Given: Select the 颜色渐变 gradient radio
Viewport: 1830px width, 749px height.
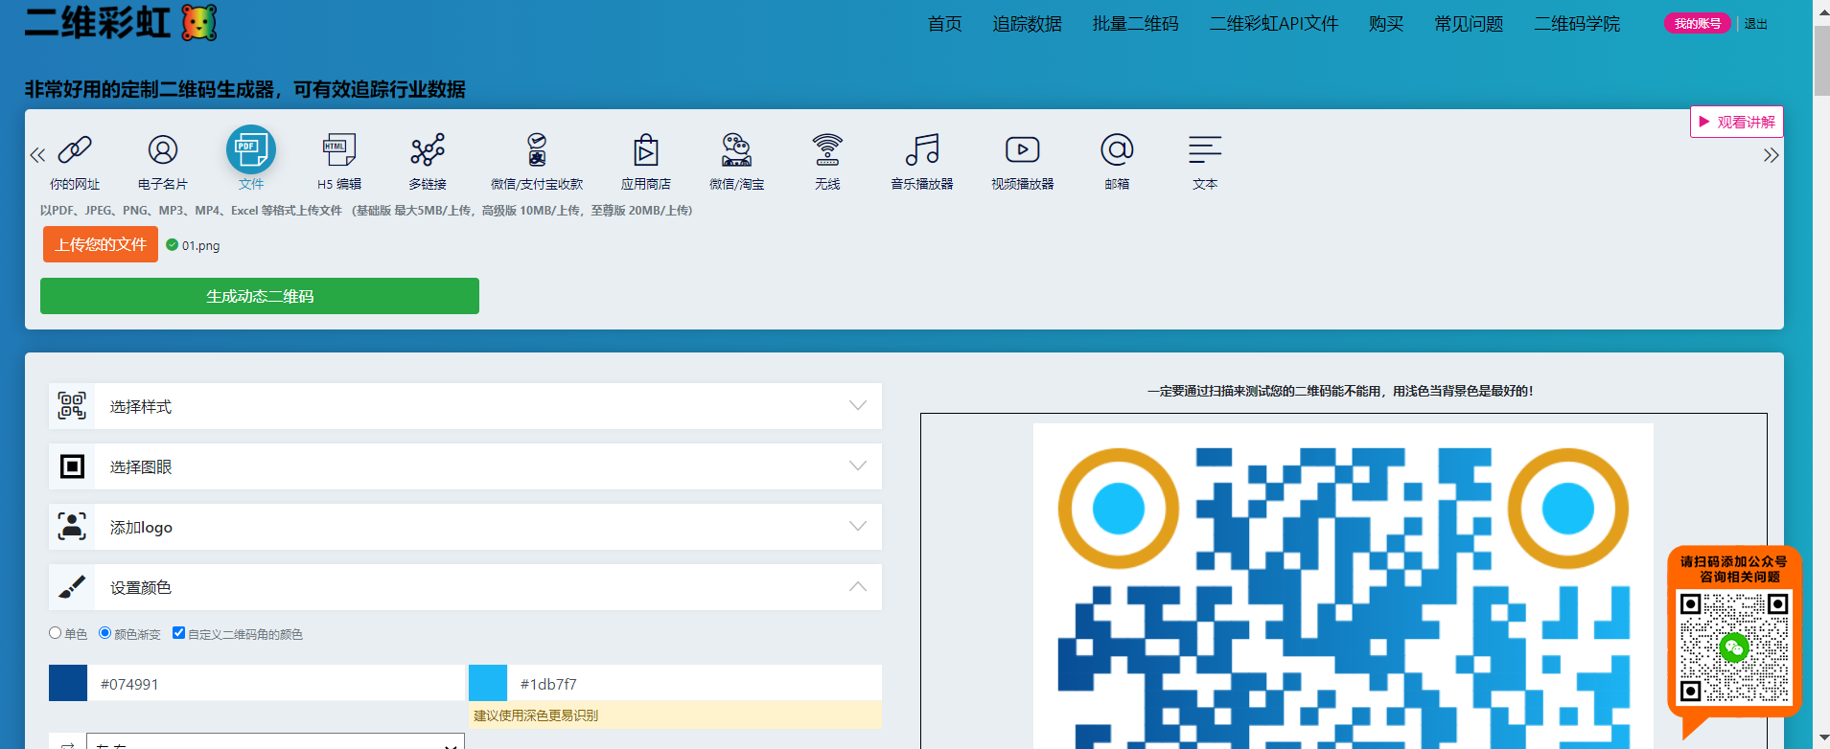Looking at the screenshot, I should click(104, 633).
